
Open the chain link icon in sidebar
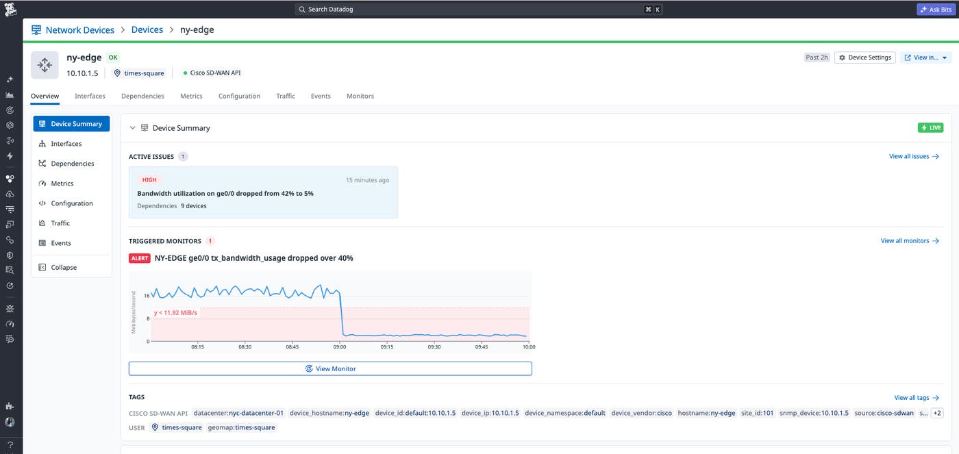[10, 240]
